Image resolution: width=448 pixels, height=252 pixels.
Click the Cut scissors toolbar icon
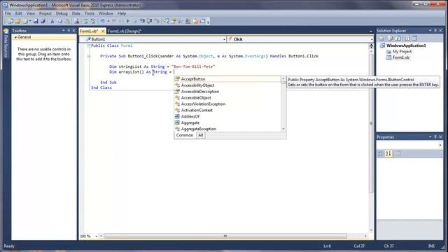(x=52, y=21)
